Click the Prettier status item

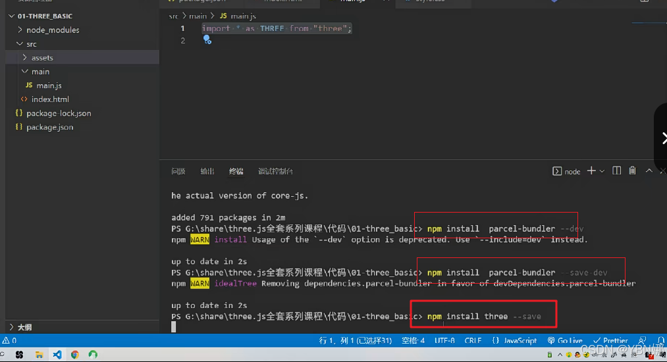coord(610,341)
